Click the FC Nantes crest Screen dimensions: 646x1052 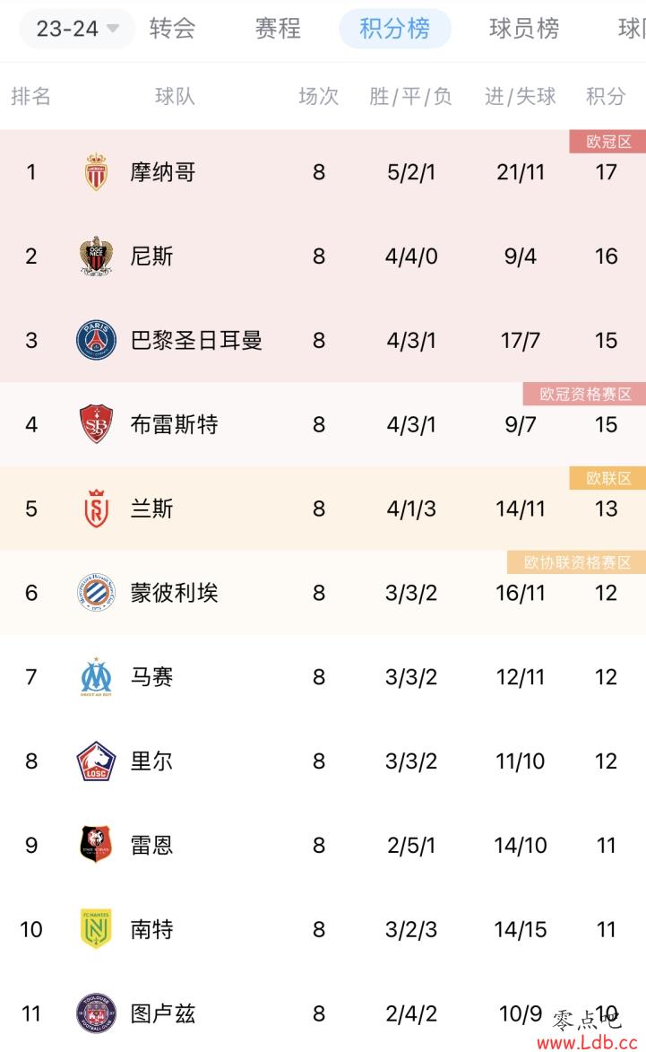[x=95, y=930]
